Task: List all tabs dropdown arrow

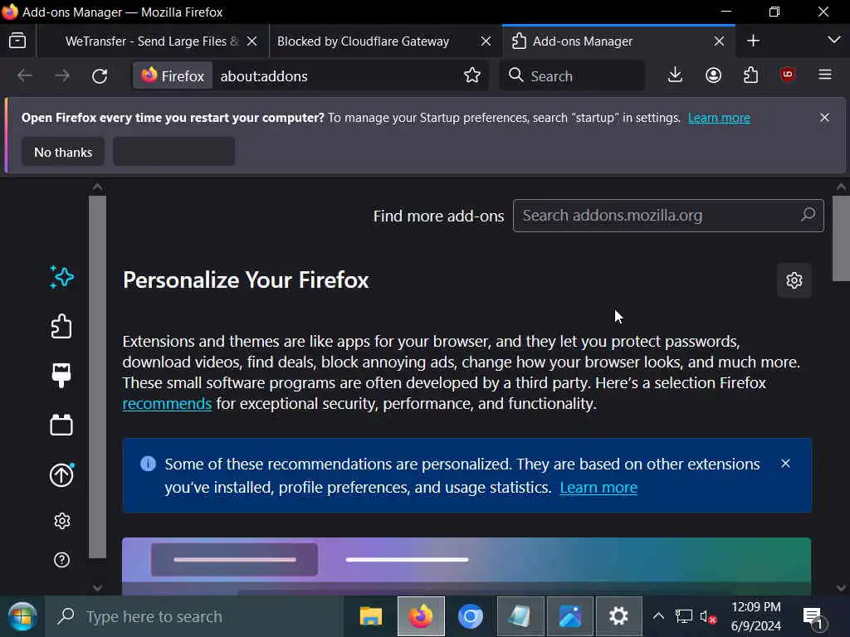Action: coord(833,40)
